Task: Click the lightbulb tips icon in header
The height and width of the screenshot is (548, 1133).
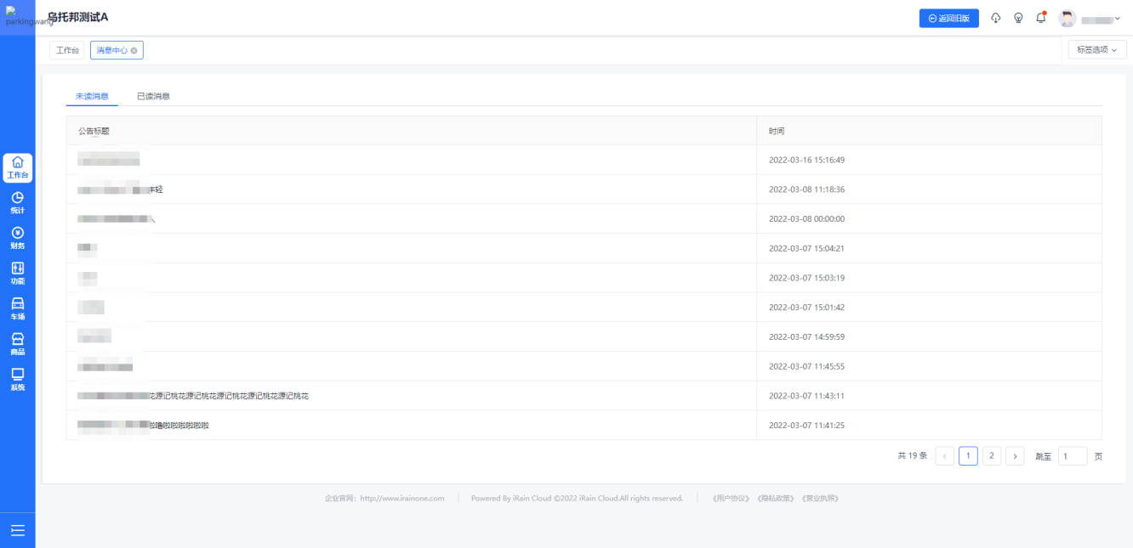Action: (x=1018, y=18)
